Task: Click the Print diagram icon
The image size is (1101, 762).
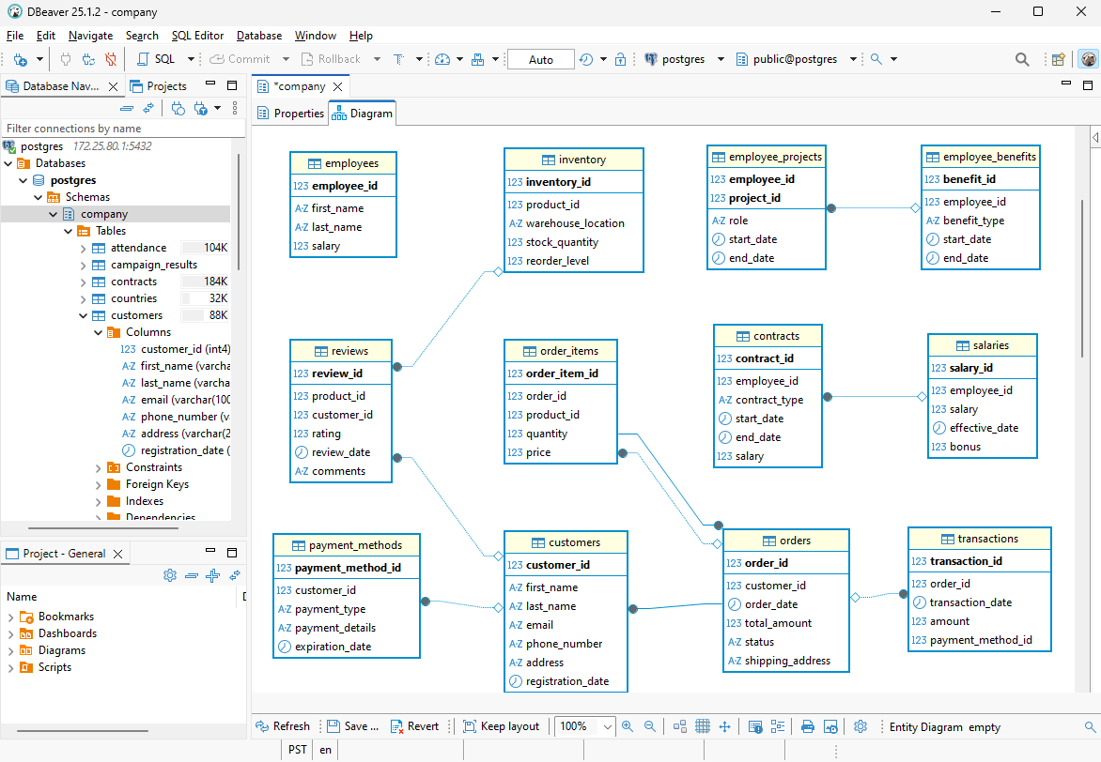Action: tap(808, 727)
